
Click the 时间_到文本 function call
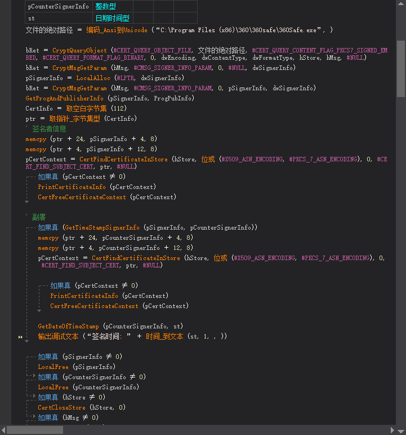click(x=164, y=336)
